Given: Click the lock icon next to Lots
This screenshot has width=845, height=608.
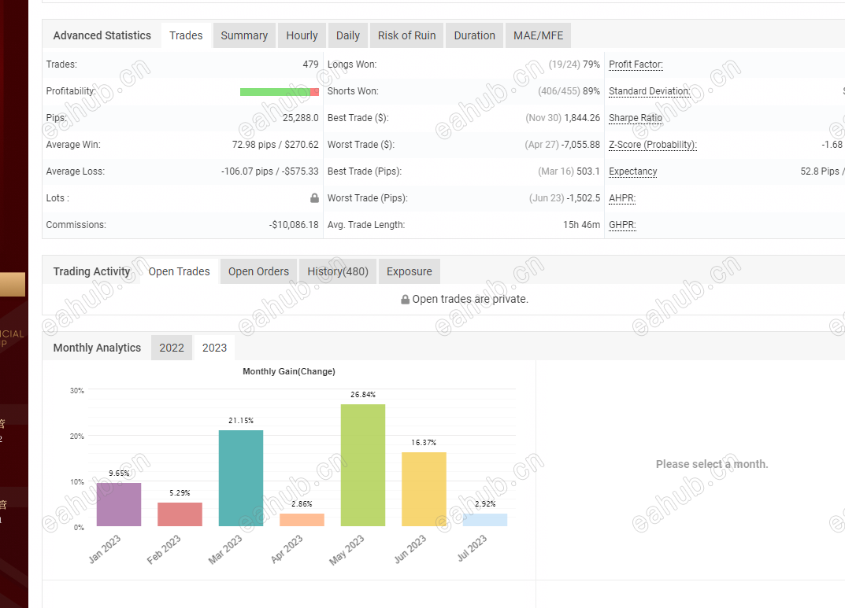Looking at the screenshot, I should [x=314, y=198].
